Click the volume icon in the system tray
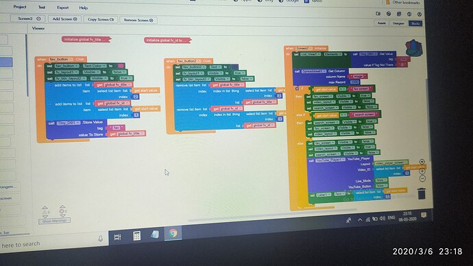The height and width of the screenshot is (266, 473). point(383,218)
